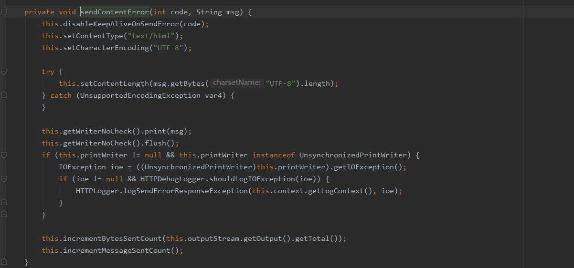Place cursor on sendContentError method name
The image size is (574, 268).
(x=115, y=12)
